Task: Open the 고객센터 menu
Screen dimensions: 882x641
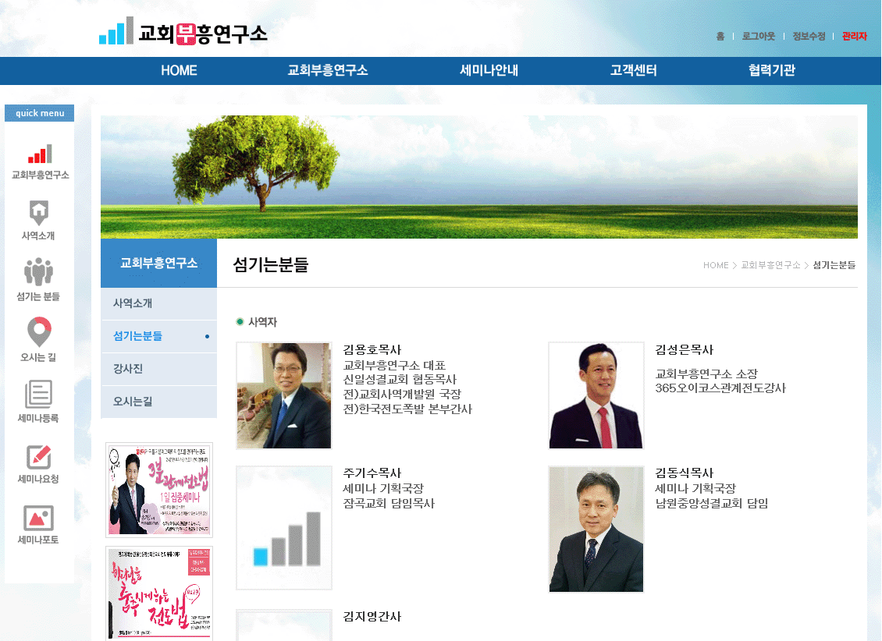Action: tap(633, 70)
